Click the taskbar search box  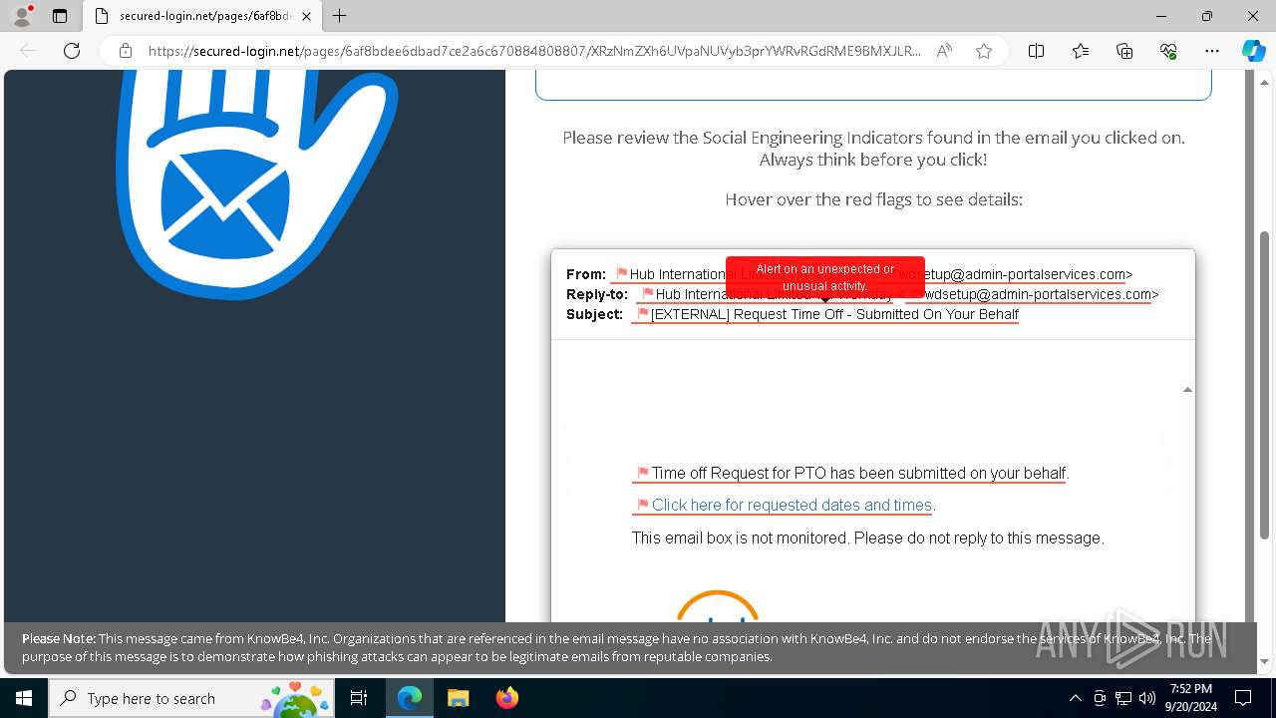coord(191,698)
